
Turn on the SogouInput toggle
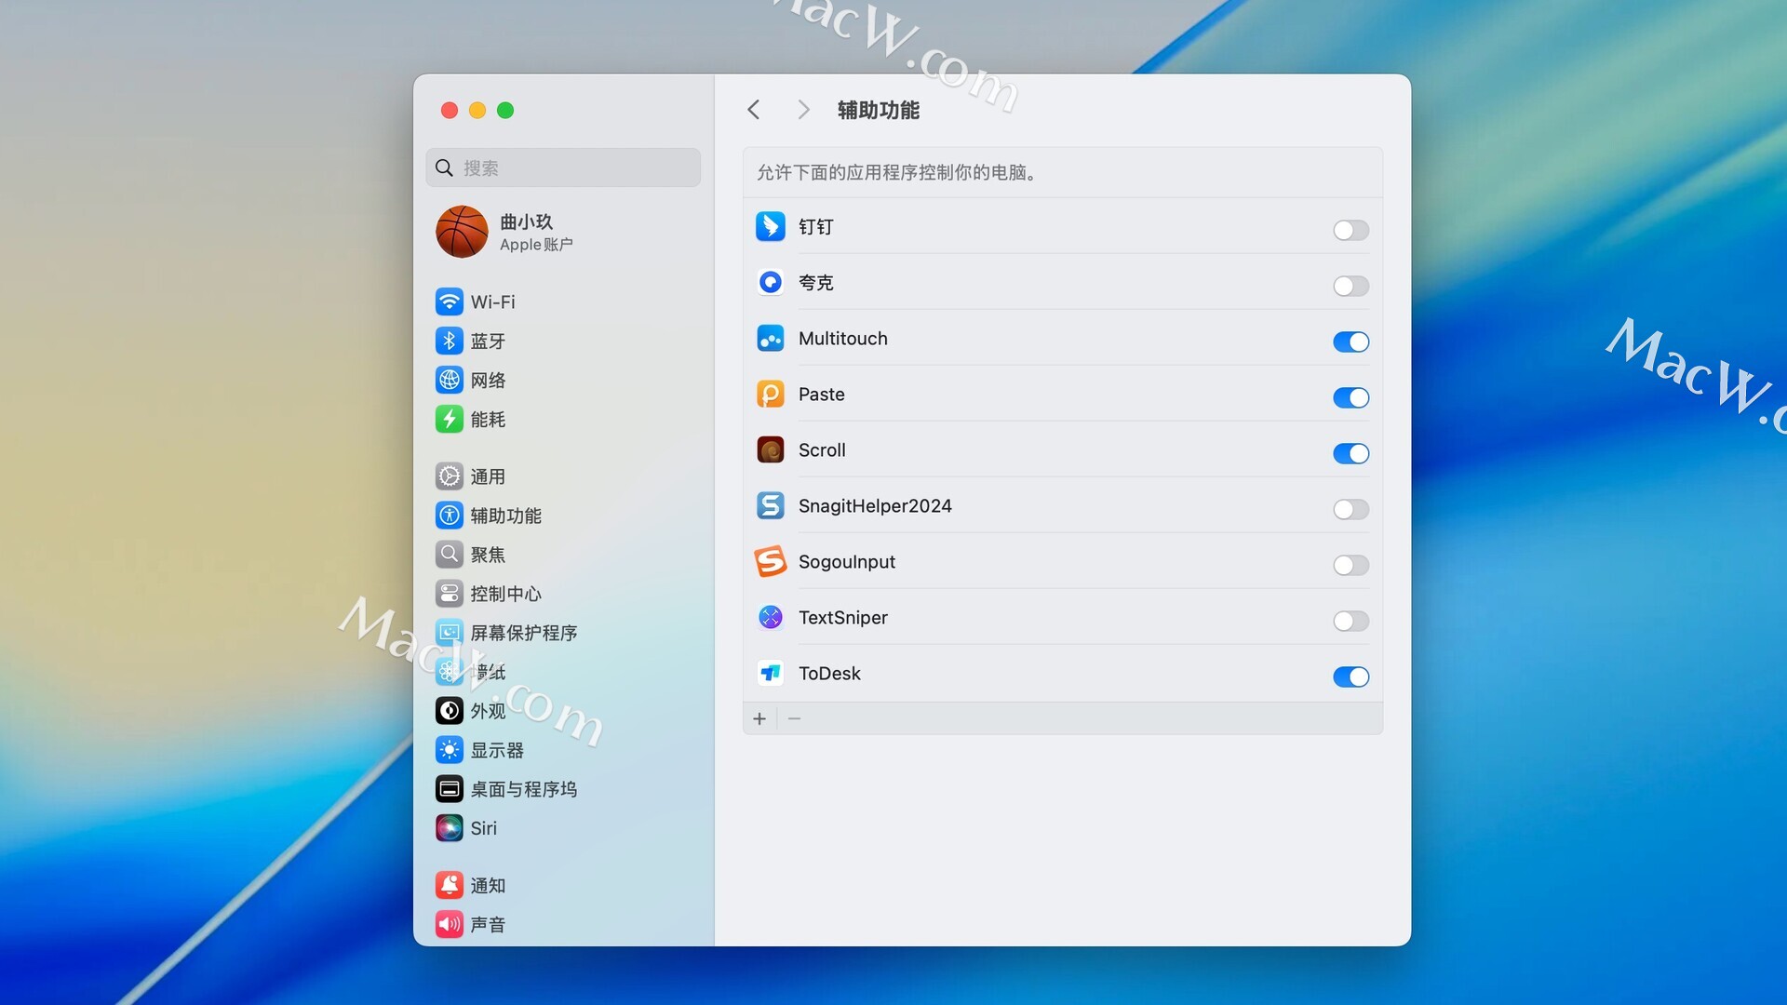[1350, 565]
